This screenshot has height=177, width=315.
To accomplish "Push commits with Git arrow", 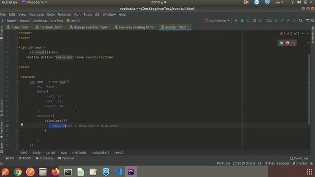I will coord(288,21).
